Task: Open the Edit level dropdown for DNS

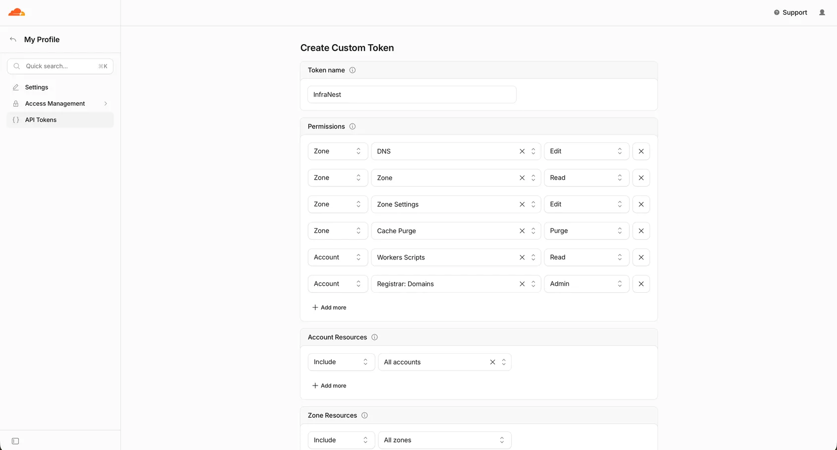Action: tap(587, 151)
